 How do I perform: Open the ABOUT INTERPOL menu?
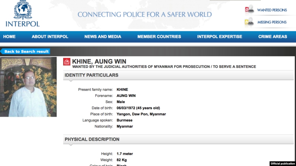point(50,37)
